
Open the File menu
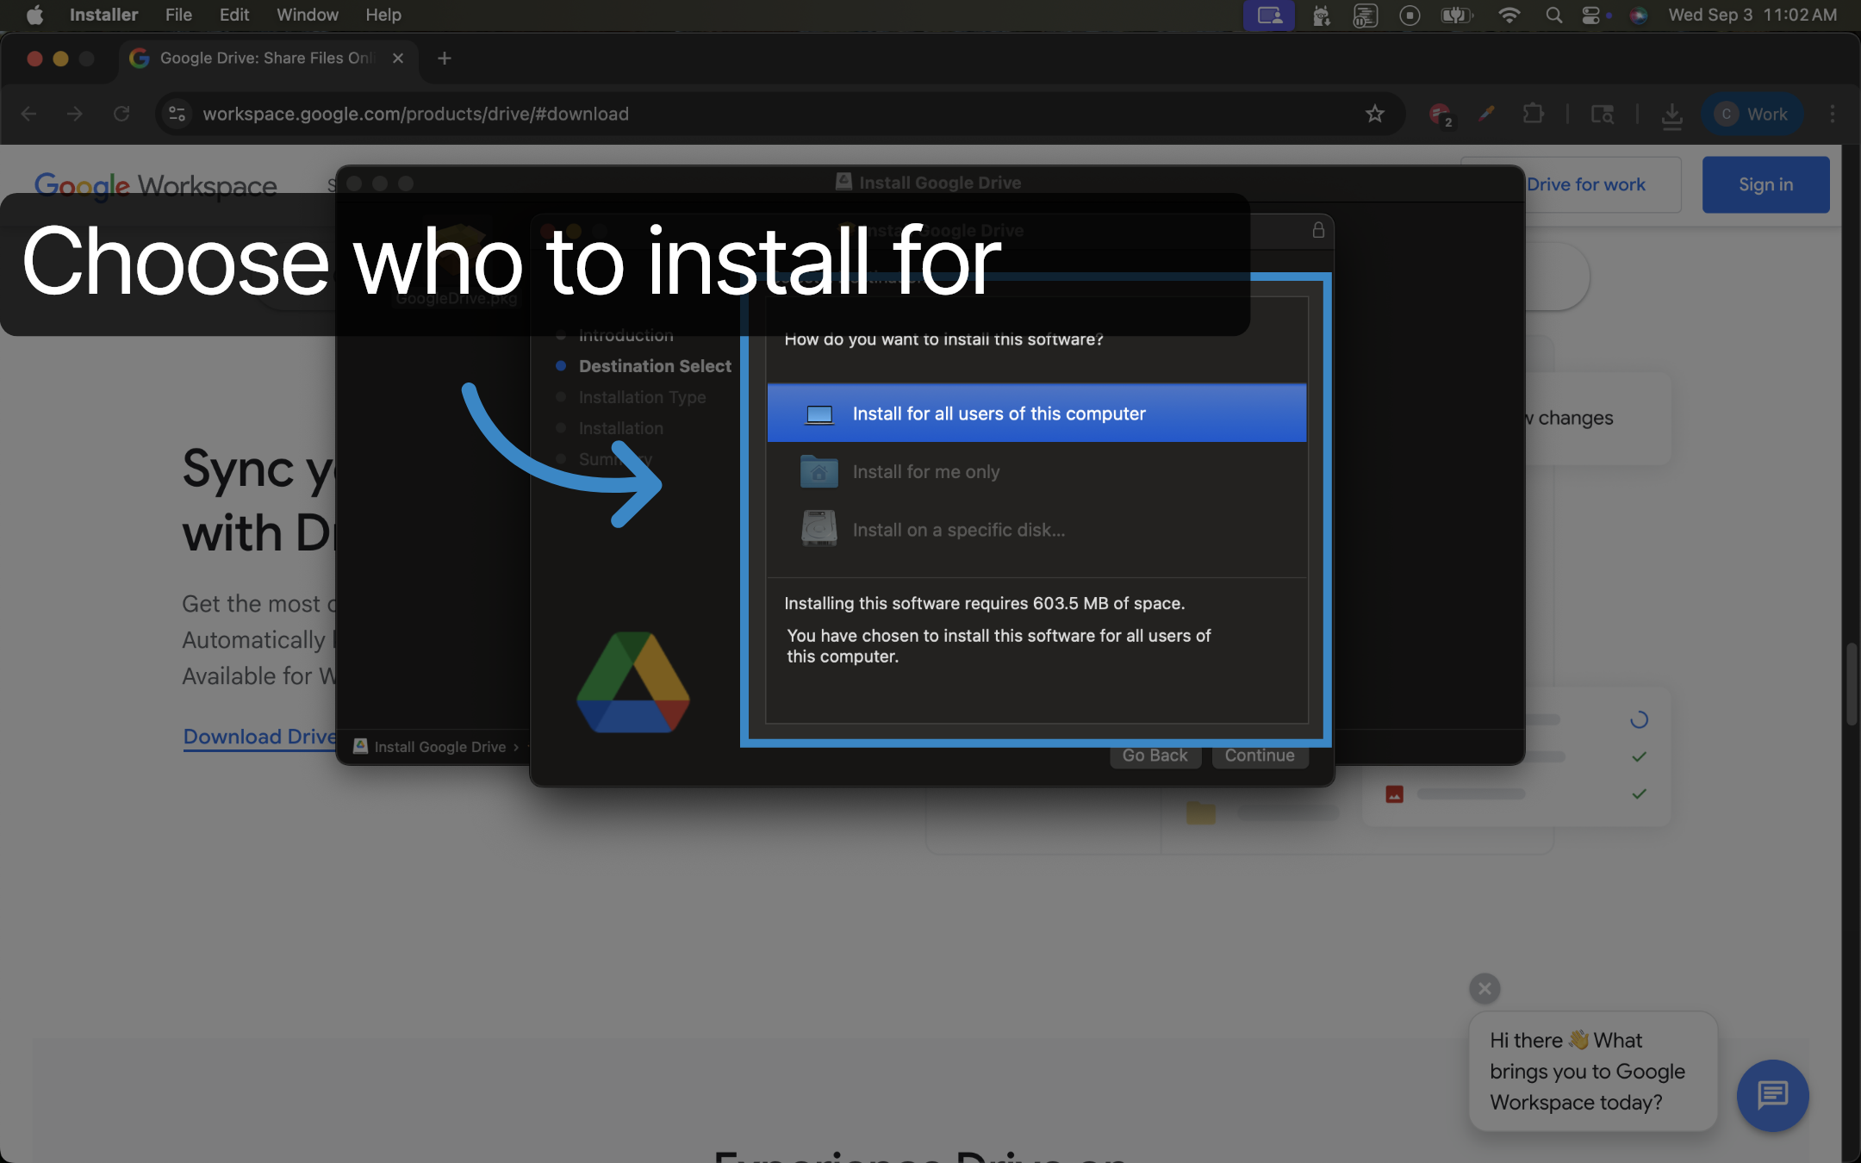(178, 15)
